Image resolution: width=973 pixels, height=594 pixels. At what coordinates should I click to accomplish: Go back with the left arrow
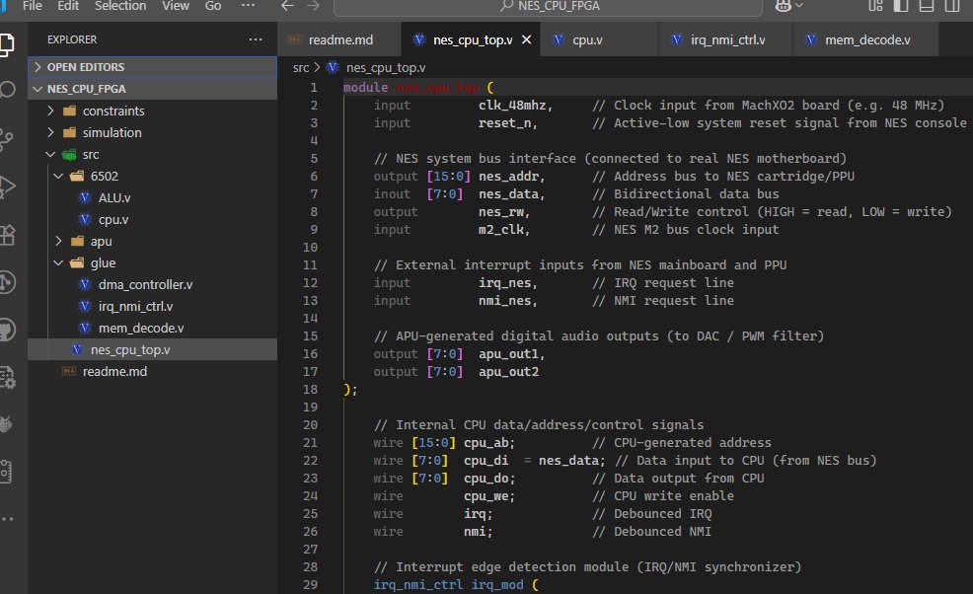[x=287, y=6]
